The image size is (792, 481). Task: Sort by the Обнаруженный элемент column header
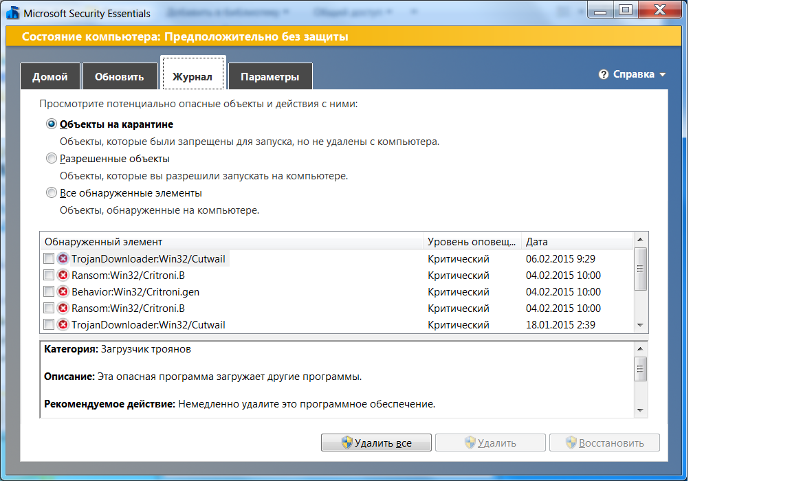231,241
